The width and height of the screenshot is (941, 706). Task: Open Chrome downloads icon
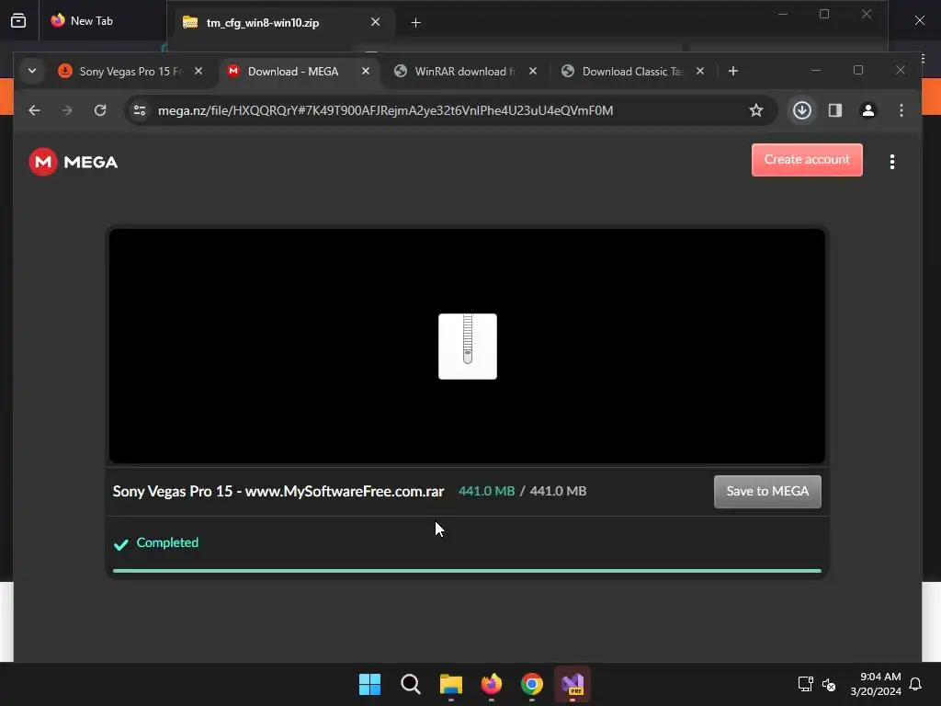pyautogui.click(x=801, y=110)
